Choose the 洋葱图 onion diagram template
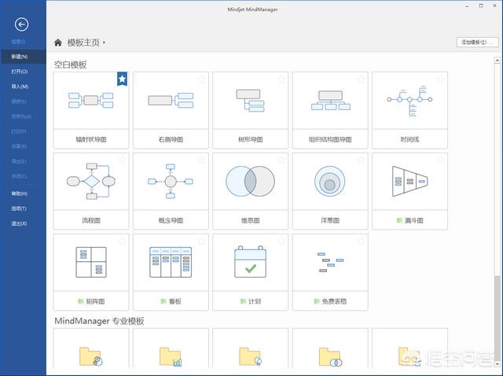503x376 pixels. coord(330,191)
